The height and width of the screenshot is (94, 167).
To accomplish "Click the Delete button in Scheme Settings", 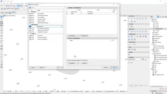I will (42, 67).
